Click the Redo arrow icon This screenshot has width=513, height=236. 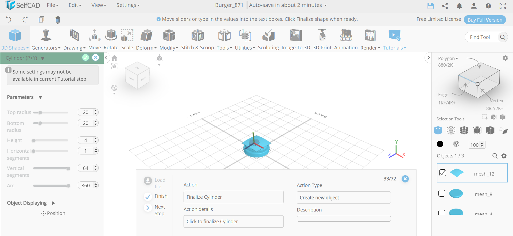tap(25, 19)
